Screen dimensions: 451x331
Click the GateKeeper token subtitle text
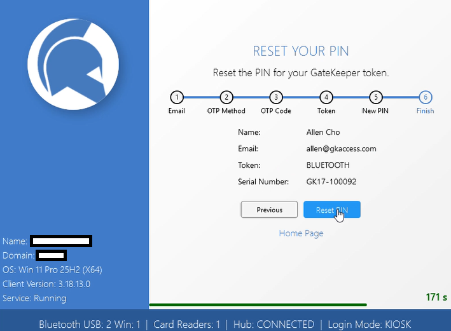tap(301, 72)
